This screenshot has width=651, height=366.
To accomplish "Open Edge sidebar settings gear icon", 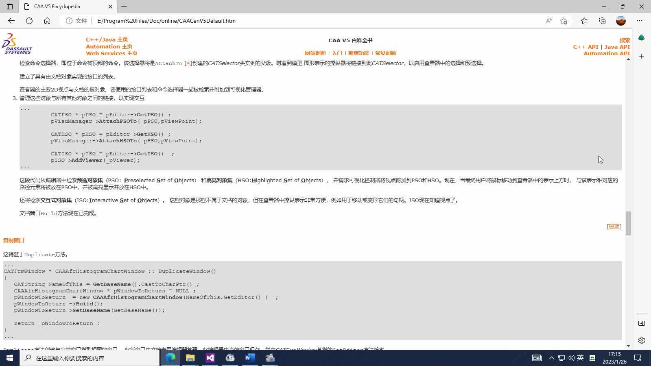I will coord(642,340).
